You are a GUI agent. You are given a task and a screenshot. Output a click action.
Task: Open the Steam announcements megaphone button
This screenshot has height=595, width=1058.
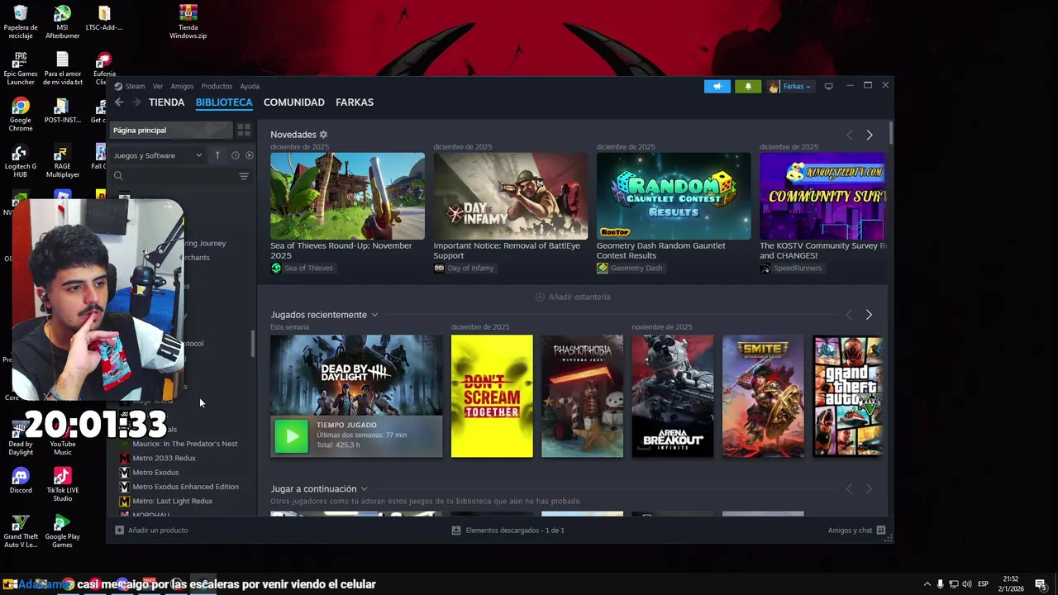(717, 86)
